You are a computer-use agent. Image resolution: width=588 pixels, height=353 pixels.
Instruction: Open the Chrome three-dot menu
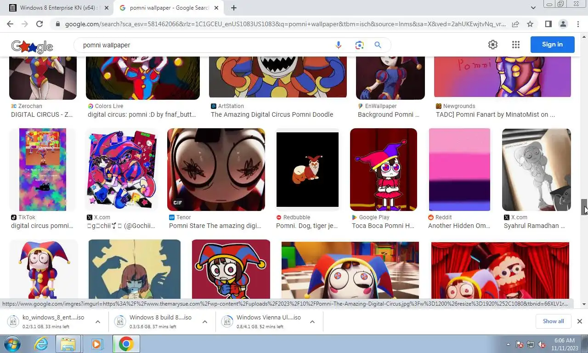pos(577,24)
